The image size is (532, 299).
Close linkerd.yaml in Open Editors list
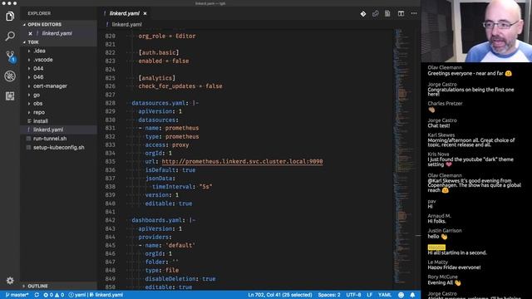30,33
